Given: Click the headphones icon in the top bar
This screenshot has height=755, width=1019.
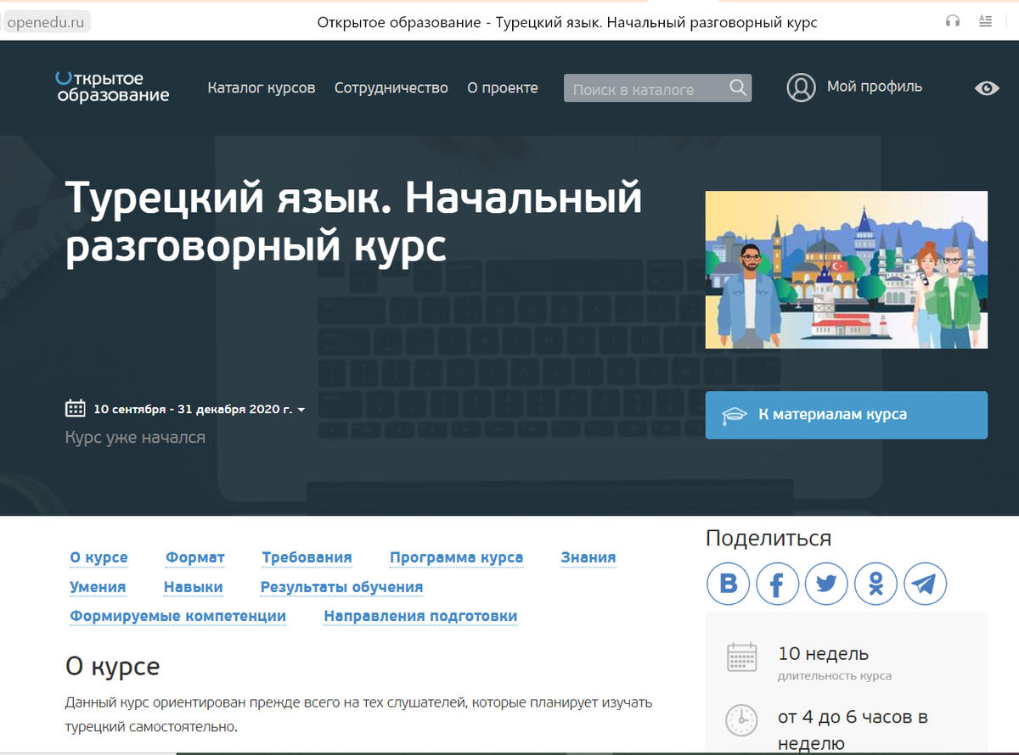Looking at the screenshot, I should point(951,22).
